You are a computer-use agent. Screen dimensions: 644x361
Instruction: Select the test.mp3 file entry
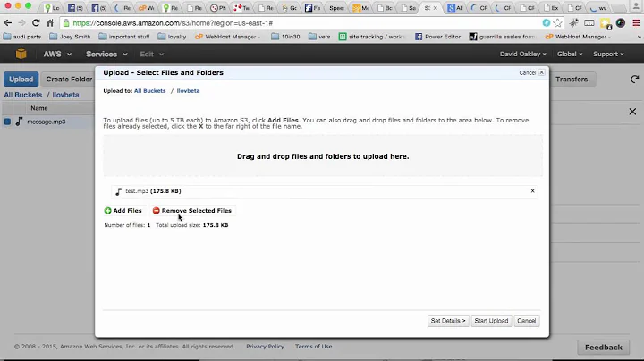(325, 191)
